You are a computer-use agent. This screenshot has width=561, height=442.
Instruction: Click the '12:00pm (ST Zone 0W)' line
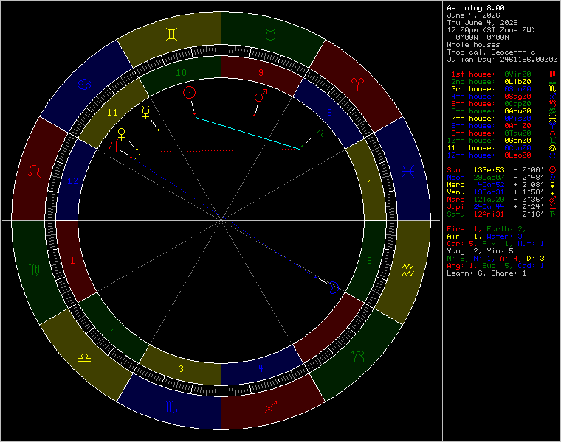click(x=491, y=30)
